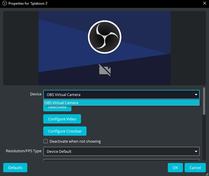Open Configure Crossbar settings

[x=65, y=131]
